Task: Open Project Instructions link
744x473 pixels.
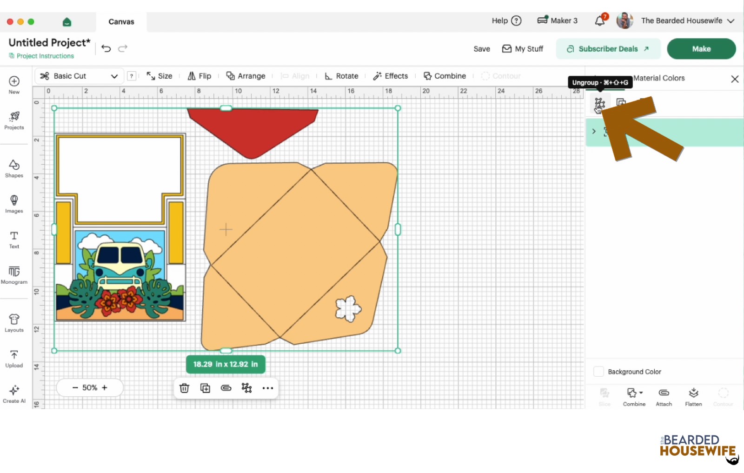Action: [x=41, y=56]
